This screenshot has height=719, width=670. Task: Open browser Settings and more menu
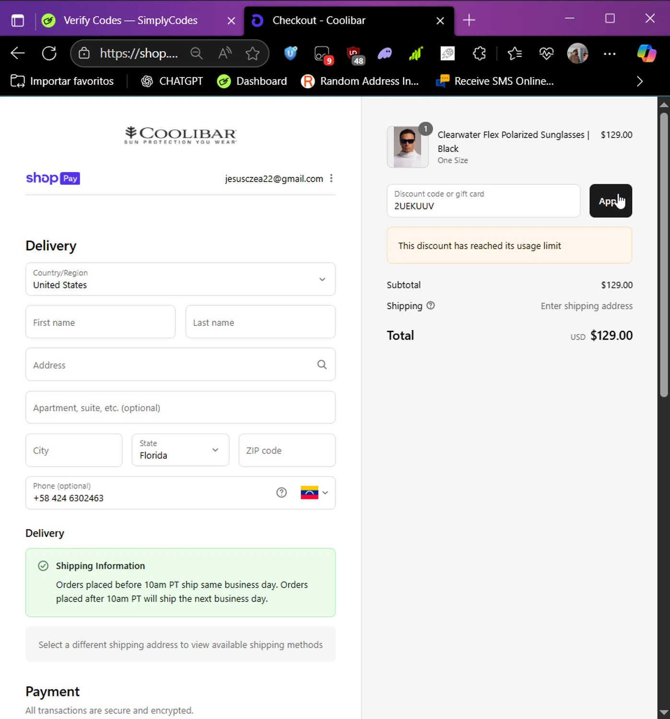[610, 54]
